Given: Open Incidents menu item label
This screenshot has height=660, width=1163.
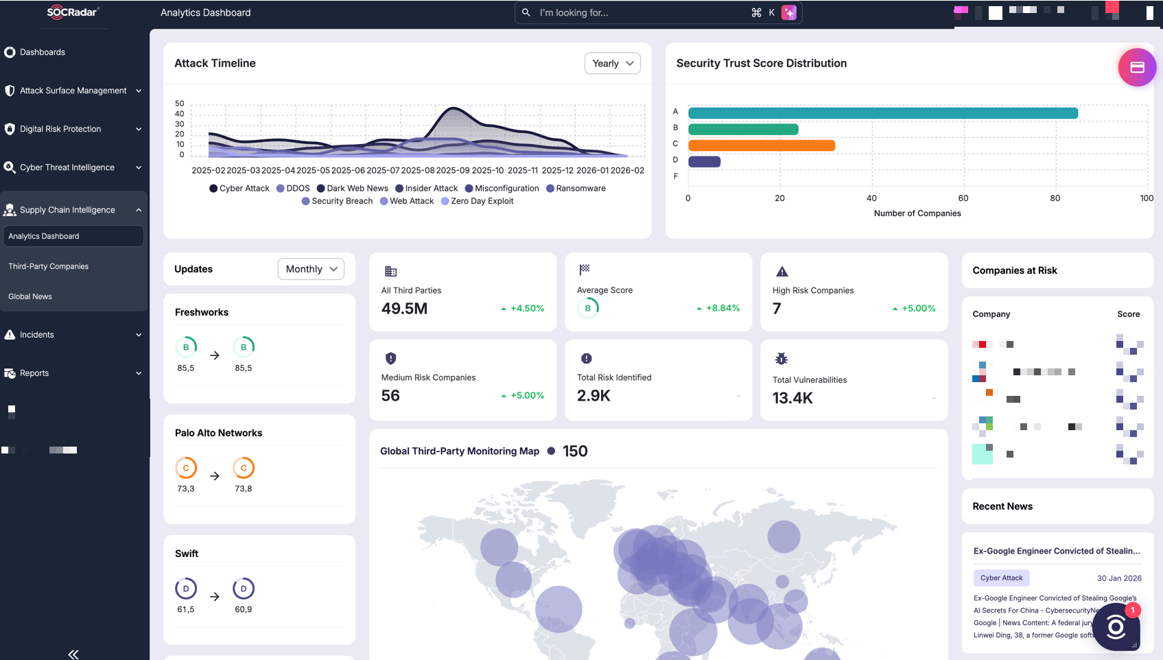Looking at the screenshot, I should (37, 335).
